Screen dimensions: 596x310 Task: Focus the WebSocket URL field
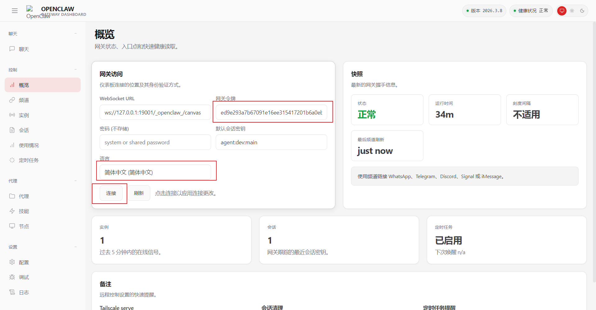[x=155, y=112]
